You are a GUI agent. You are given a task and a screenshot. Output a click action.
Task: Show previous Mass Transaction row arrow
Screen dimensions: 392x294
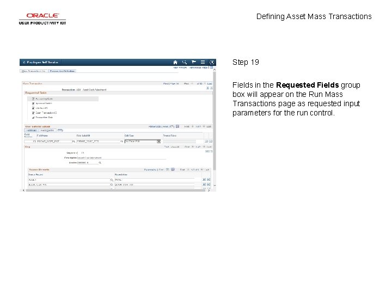click(192, 84)
